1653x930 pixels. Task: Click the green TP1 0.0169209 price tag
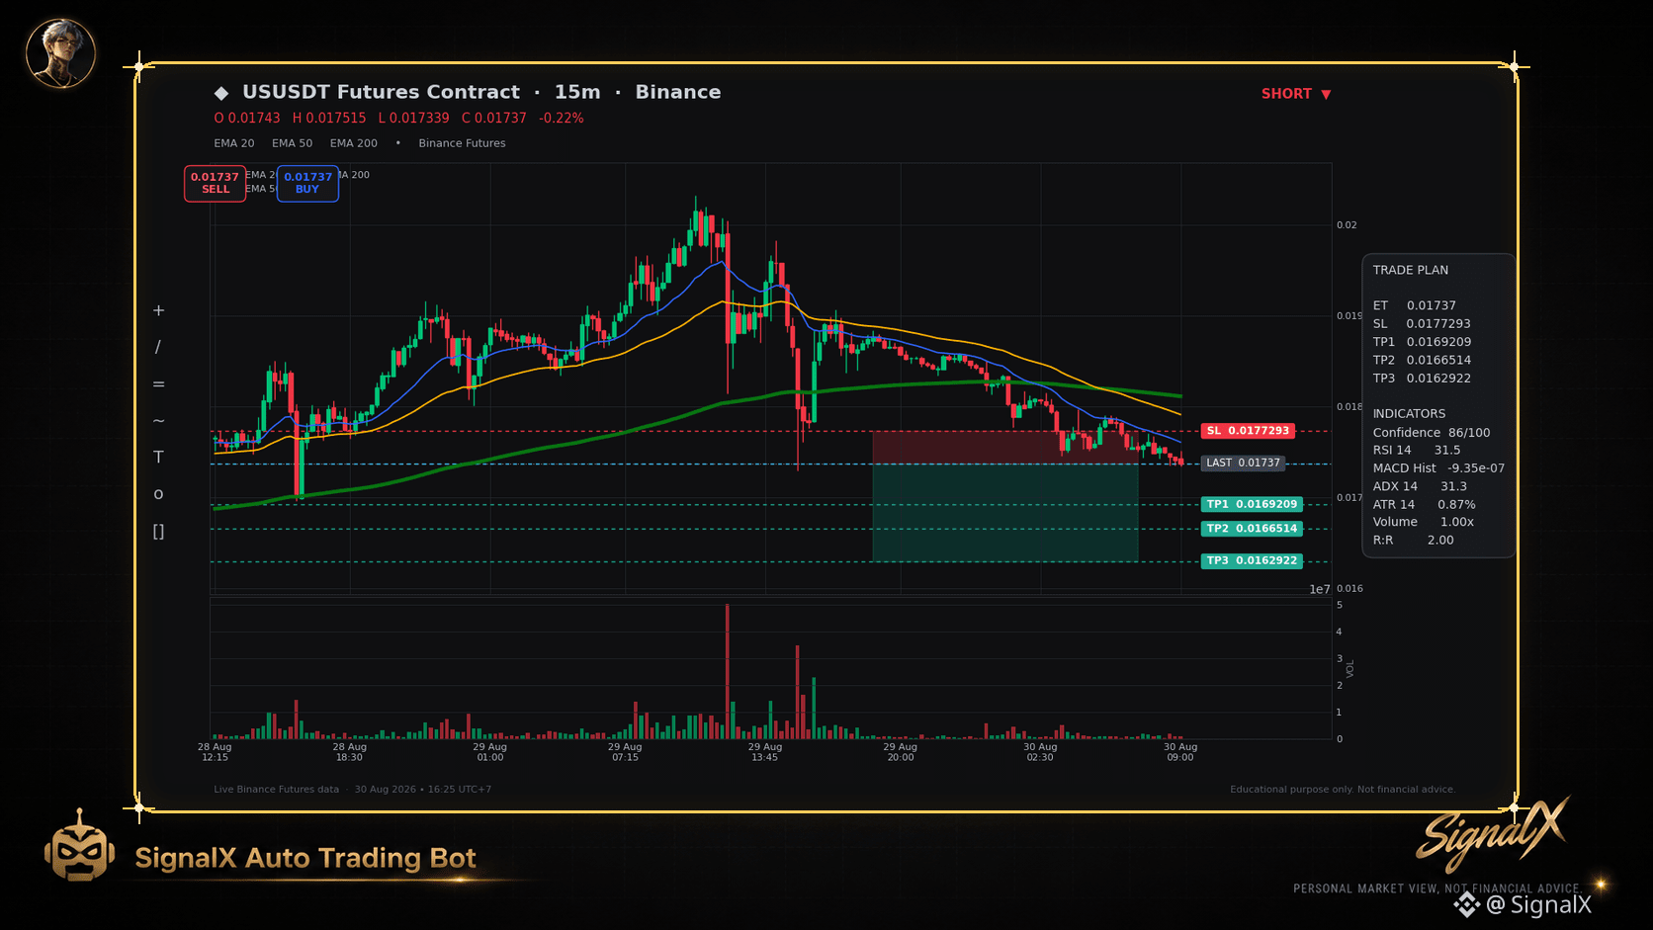(x=1252, y=504)
